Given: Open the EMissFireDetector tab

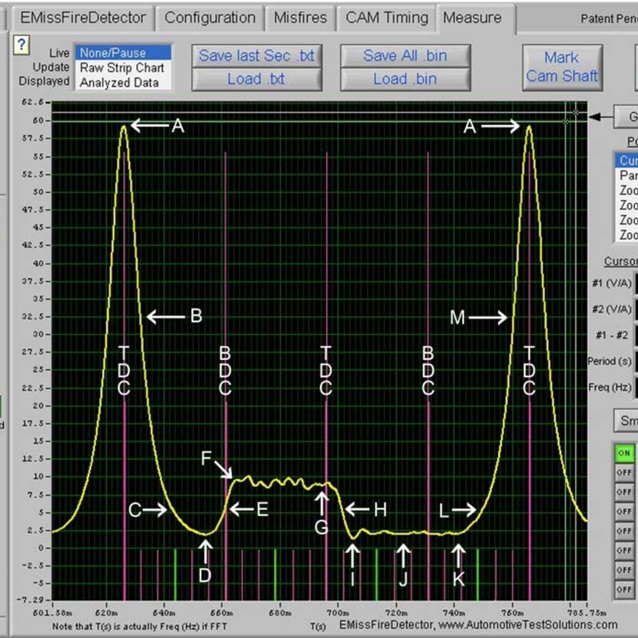Looking at the screenshot, I should click(x=83, y=18).
